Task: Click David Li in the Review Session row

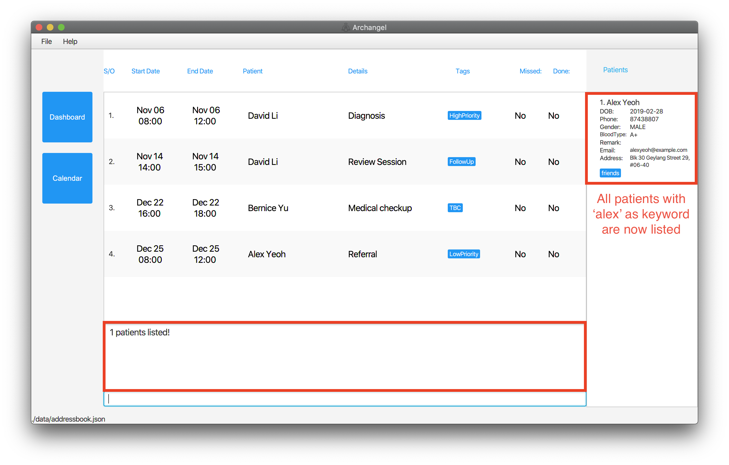Action: 263,162
